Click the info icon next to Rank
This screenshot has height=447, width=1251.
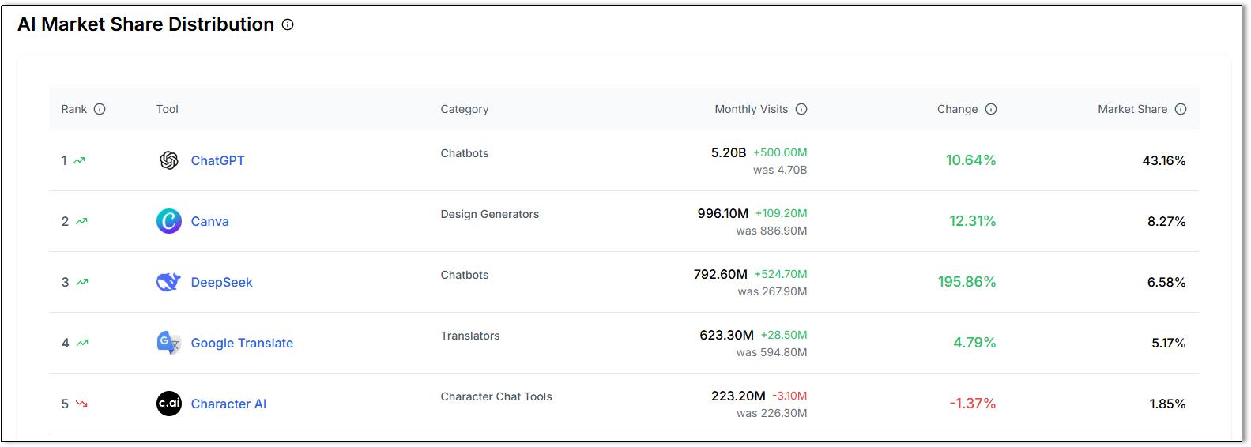click(x=100, y=109)
